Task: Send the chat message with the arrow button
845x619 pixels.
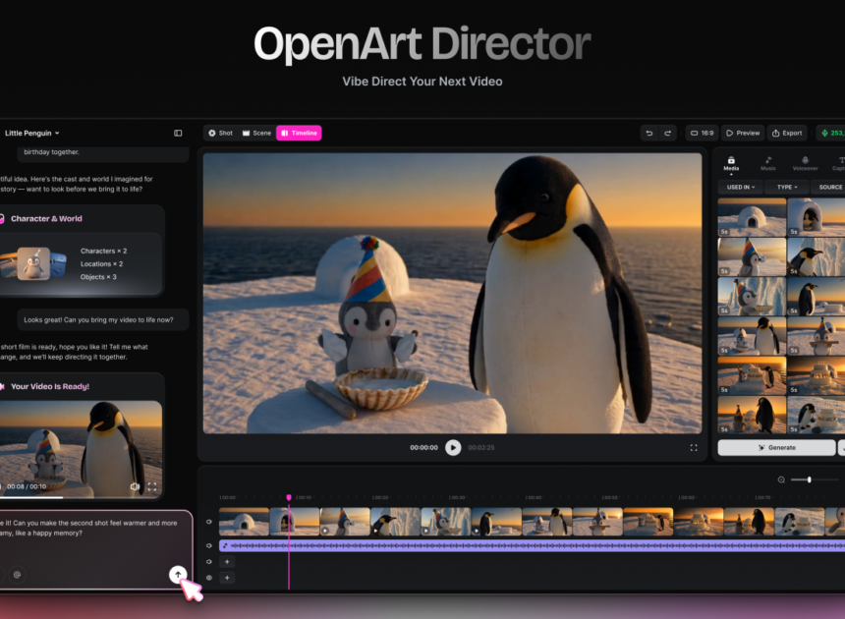Action: coord(178,574)
